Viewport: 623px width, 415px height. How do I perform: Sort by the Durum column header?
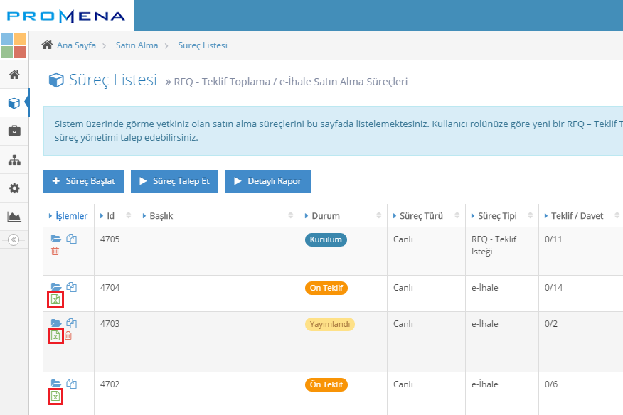coord(343,215)
